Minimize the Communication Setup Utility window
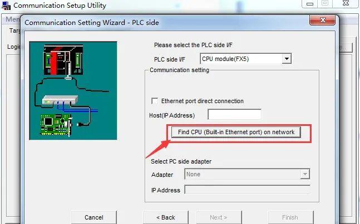 [x=310, y=4]
